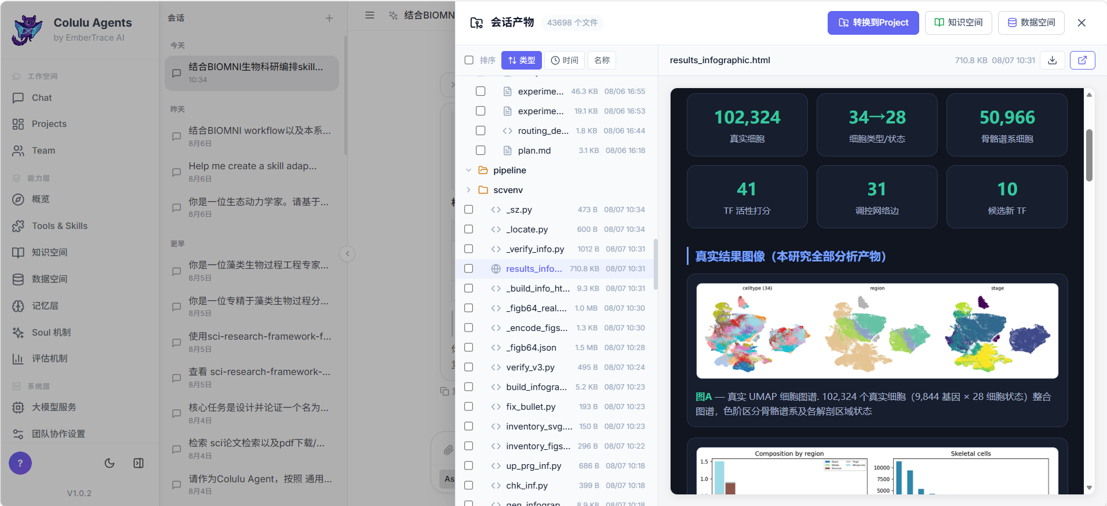Open 评估机制 chart icon

18,359
